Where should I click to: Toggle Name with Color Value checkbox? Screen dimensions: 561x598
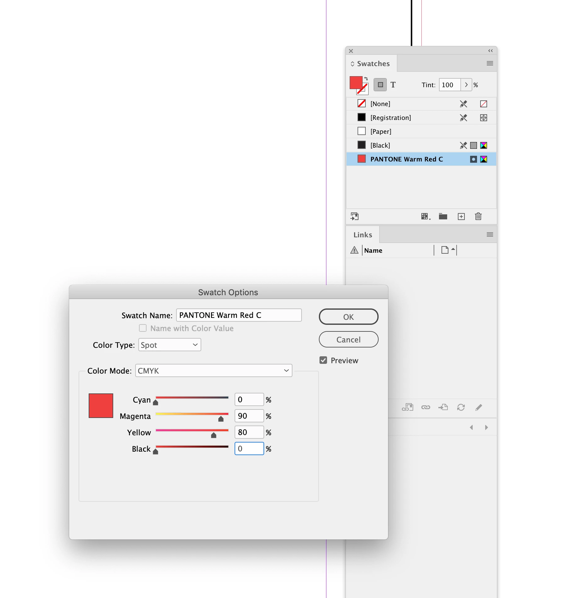tap(143, 328)
